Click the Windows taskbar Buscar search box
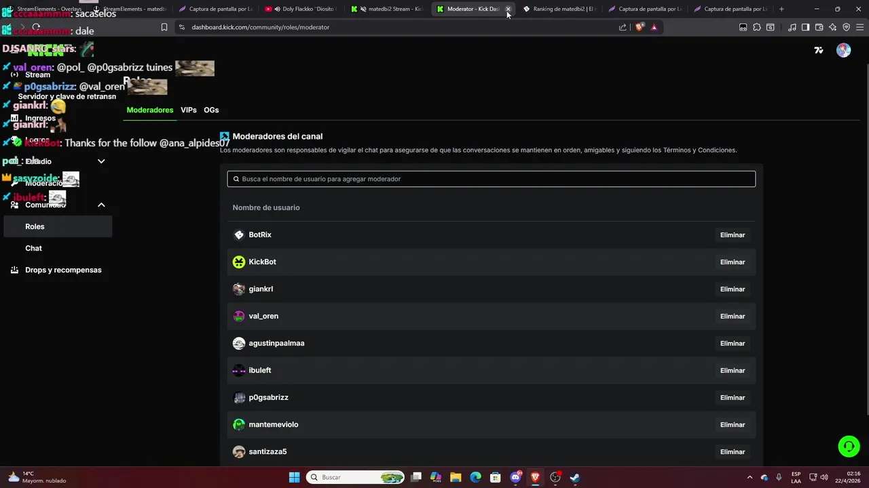The height and width of the screenshot is (488, 869). click(x=355, y=477)
